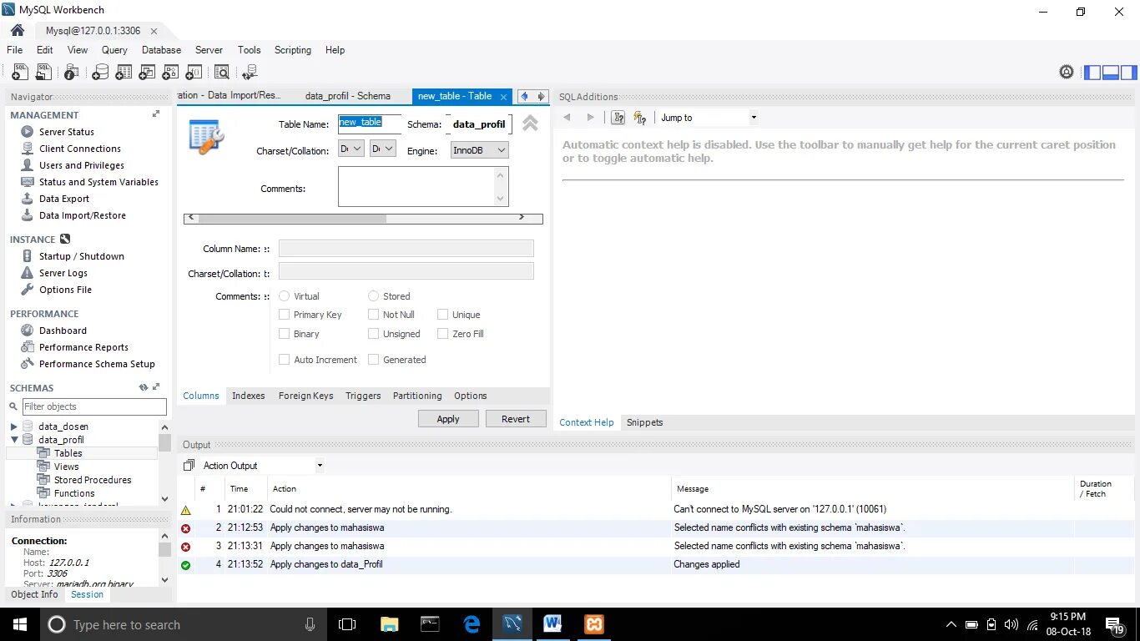Switch to the Indexes tab
Image resolution: width=1140 pixels, height=641 pixels.
[248, 396]
